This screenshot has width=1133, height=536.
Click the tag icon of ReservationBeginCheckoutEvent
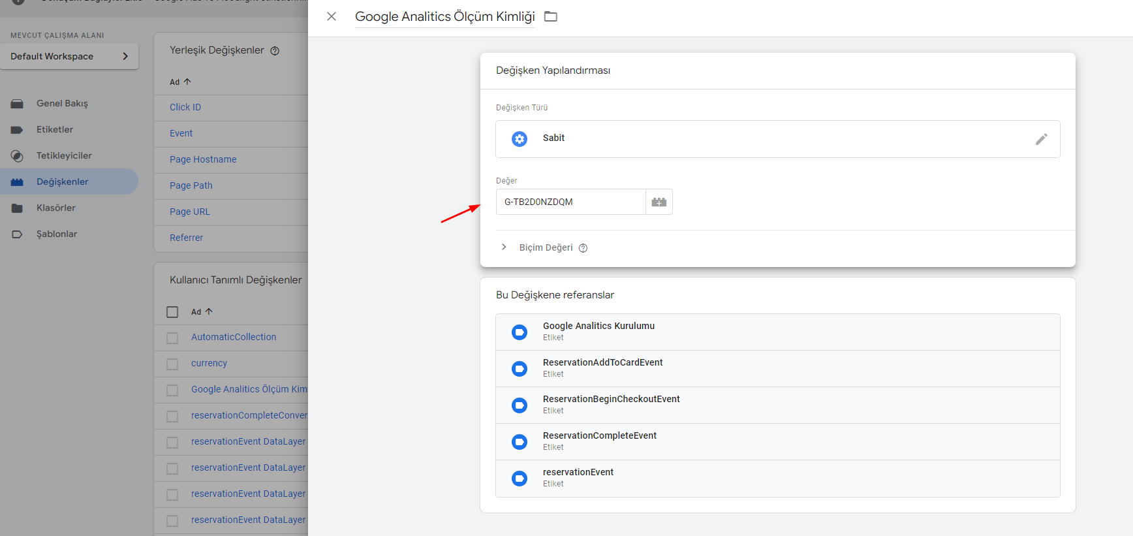[x=520, y=405]
